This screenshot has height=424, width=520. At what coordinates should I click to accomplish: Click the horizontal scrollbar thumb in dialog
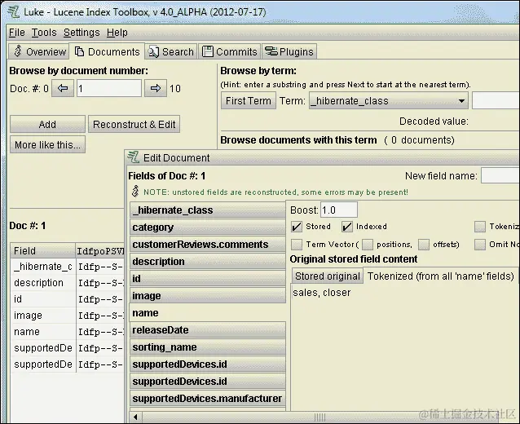pyautogui.click(x=319, y=417)
